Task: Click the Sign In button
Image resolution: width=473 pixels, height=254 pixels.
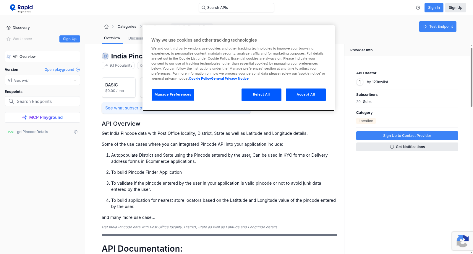Action: coord(434,8)
